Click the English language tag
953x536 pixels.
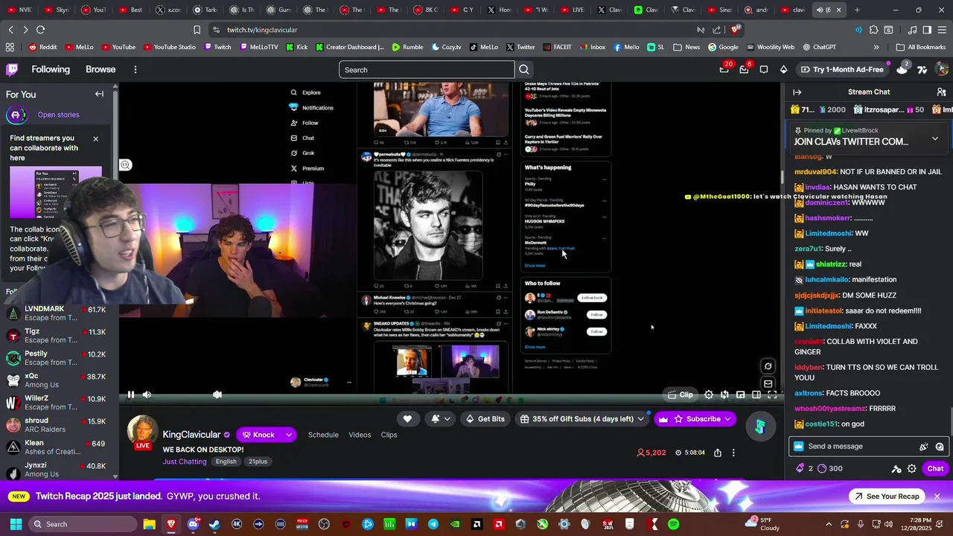point(226,462)
